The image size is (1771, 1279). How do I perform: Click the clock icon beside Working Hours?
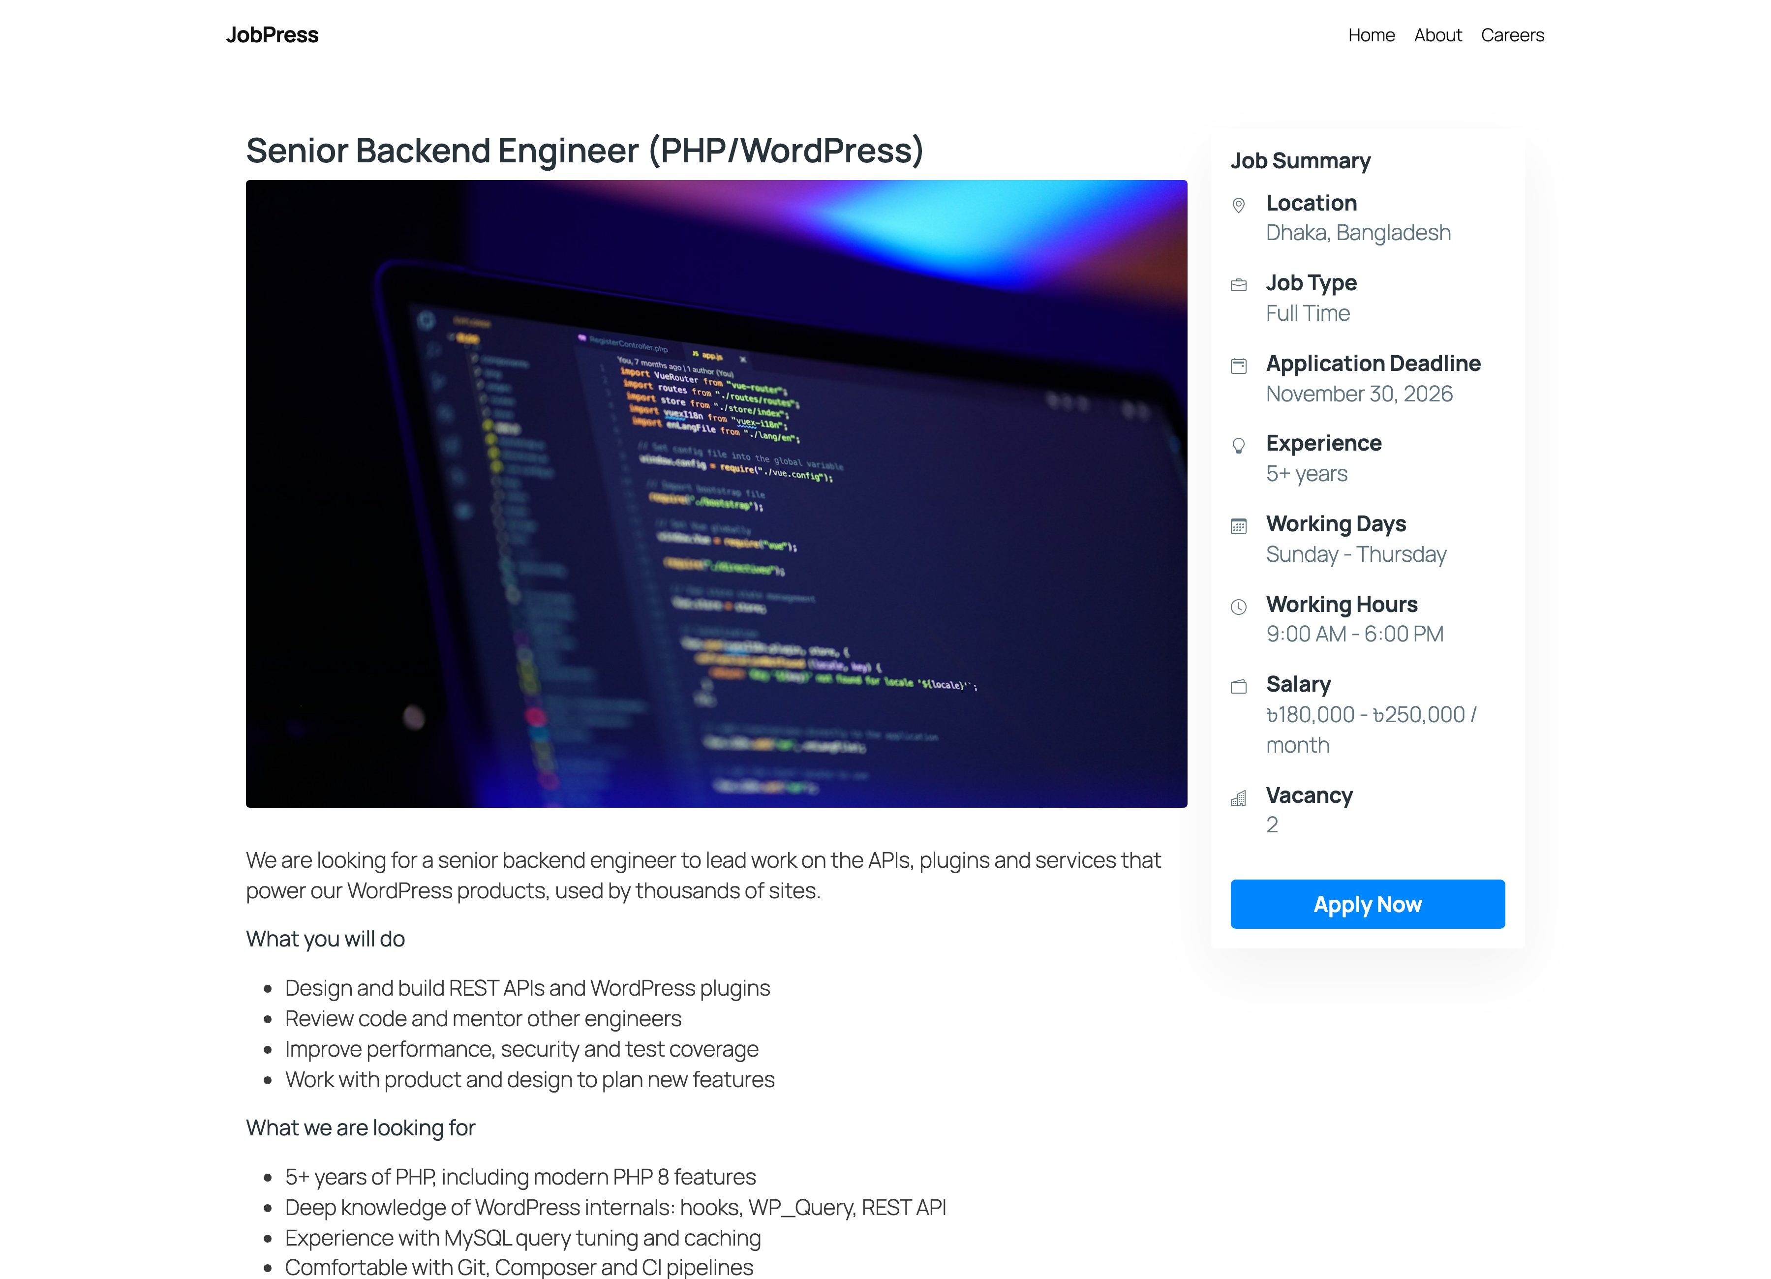tap(1238, 607)
